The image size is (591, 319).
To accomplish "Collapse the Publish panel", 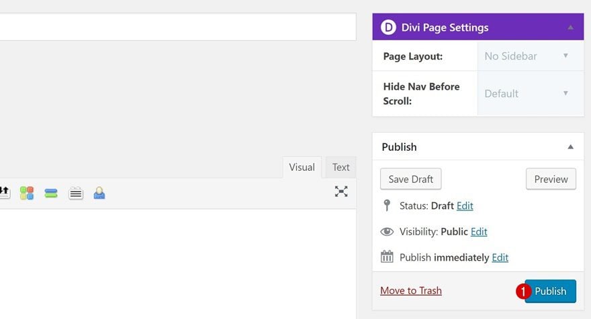I will pyautogui.click(x=570, y=147).
